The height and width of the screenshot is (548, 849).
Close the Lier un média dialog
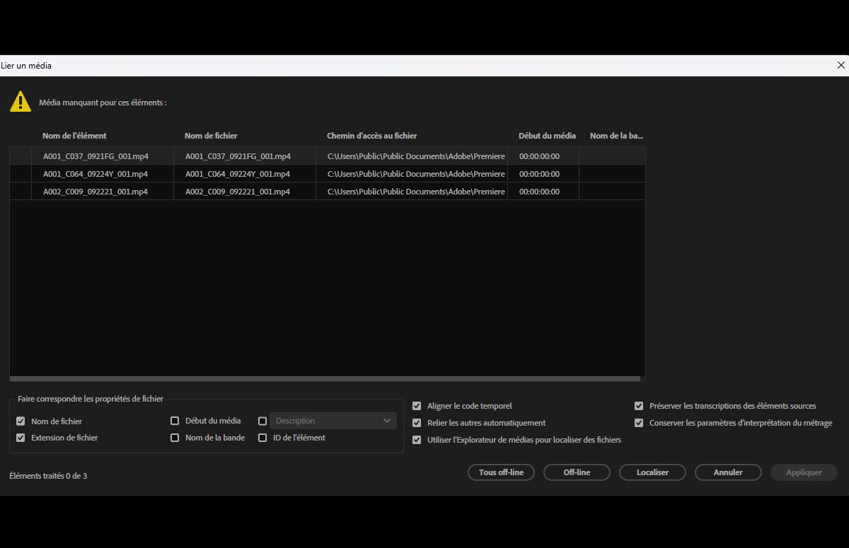point(841,65)
